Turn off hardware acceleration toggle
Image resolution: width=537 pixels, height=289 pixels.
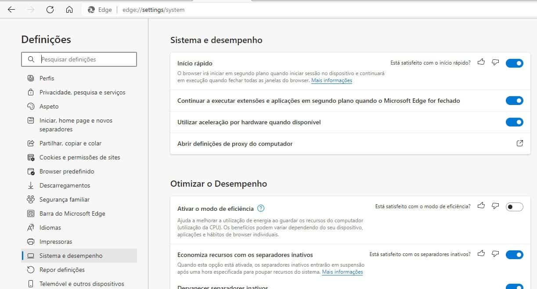coord(514,122)
